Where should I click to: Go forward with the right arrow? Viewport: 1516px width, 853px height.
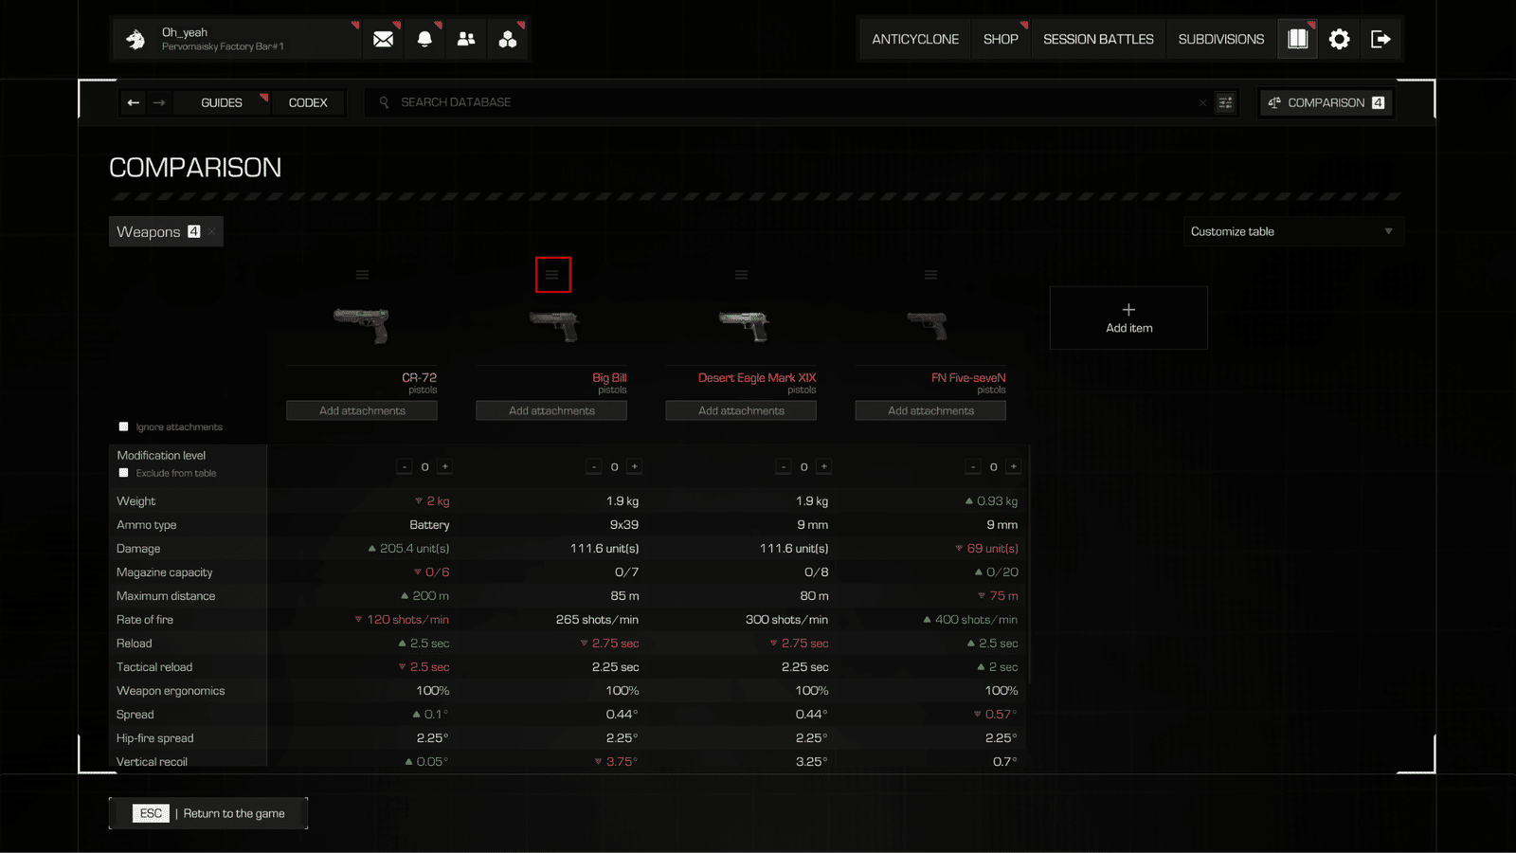click(x=159, y=102)
